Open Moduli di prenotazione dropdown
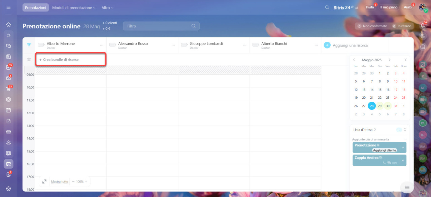The width and height of the screenshot is (431, 197). click(74, 7)
